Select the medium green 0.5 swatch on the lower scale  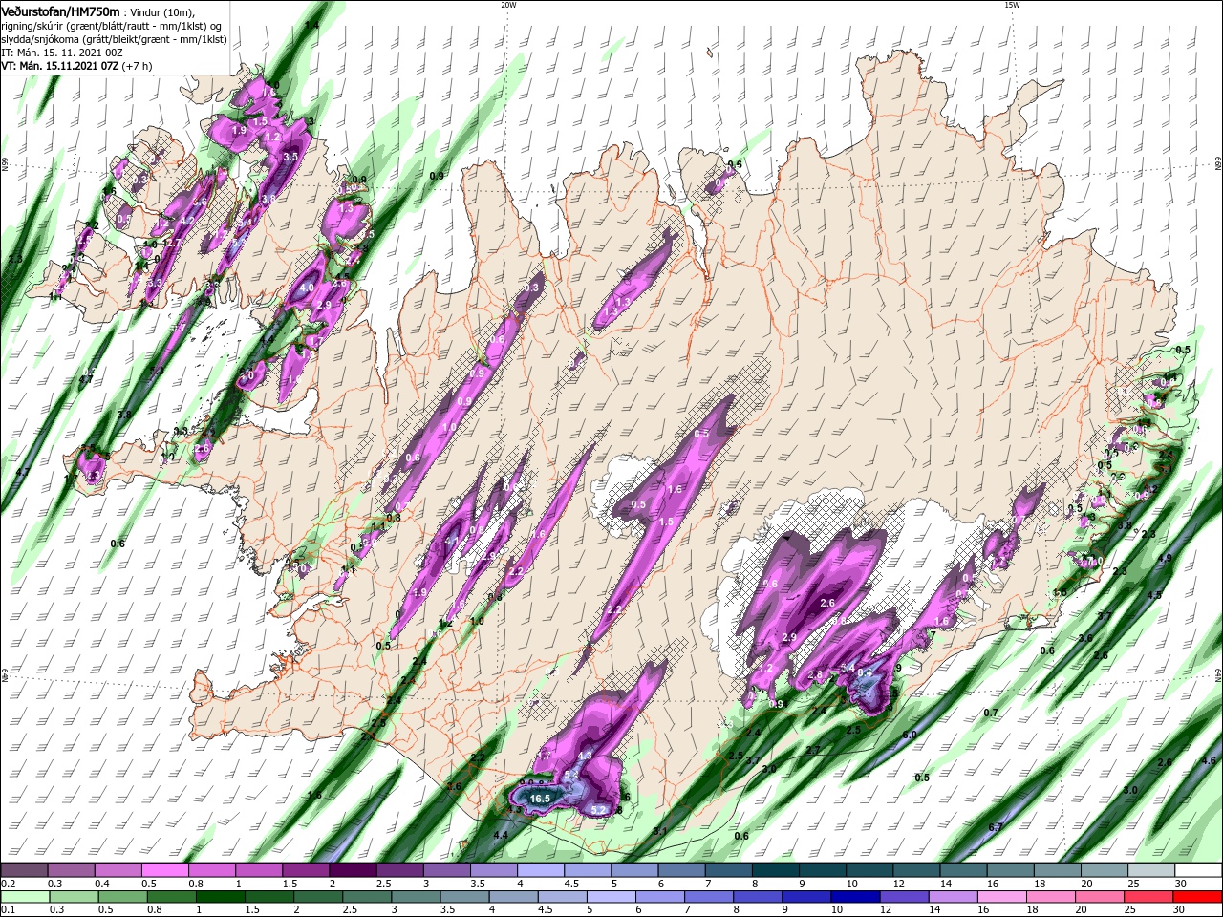pyautogui.click(x=122, y=897)
